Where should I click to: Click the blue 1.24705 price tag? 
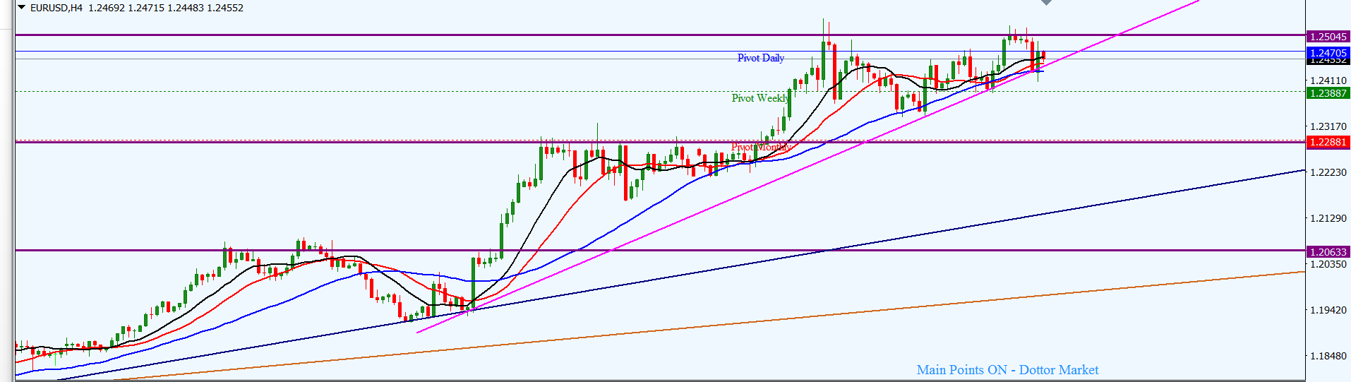coord(1327,53)
